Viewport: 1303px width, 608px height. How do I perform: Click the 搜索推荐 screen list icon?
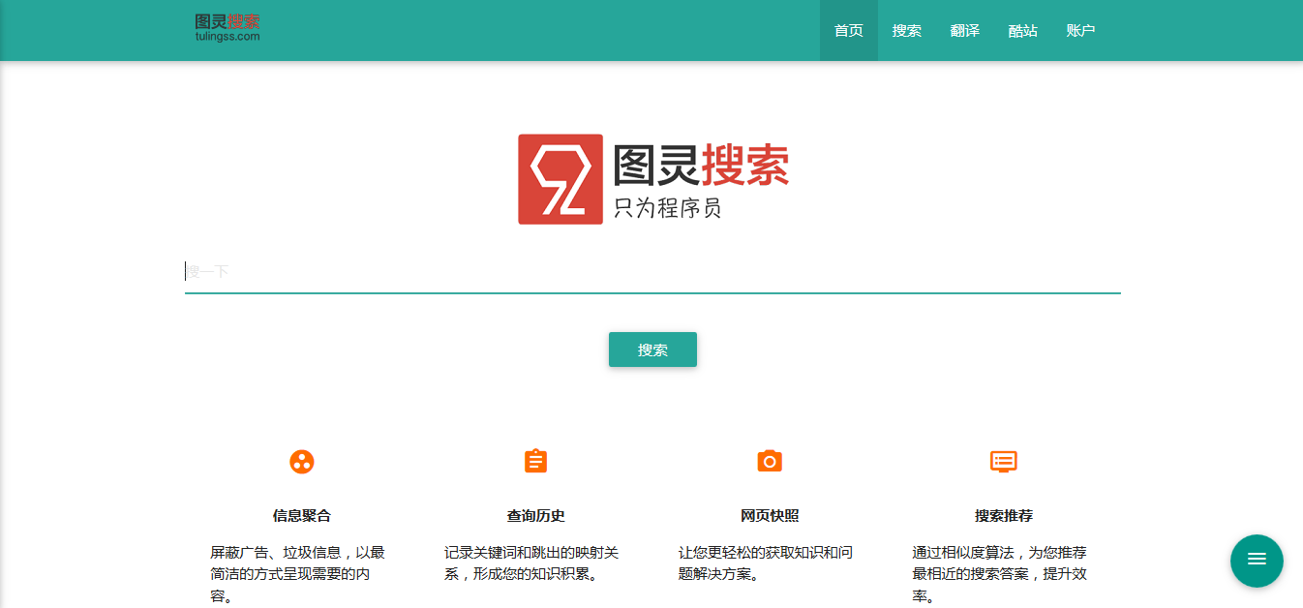[x=1004, y=462]
